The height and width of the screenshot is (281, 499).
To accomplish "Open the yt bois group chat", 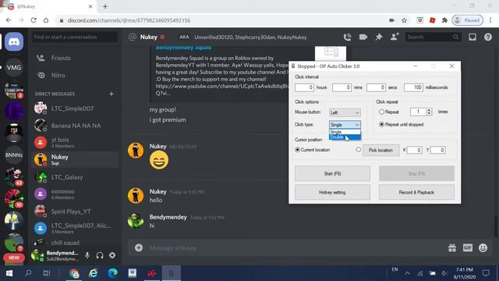I will click(x=75, y=142).
